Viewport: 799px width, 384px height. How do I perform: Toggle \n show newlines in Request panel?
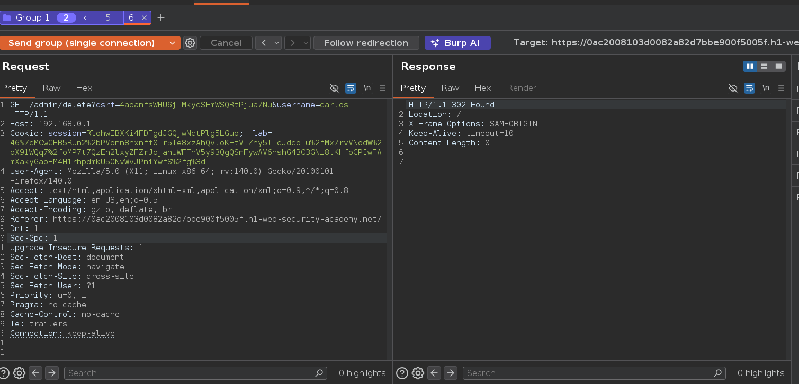tap(367, 88)
